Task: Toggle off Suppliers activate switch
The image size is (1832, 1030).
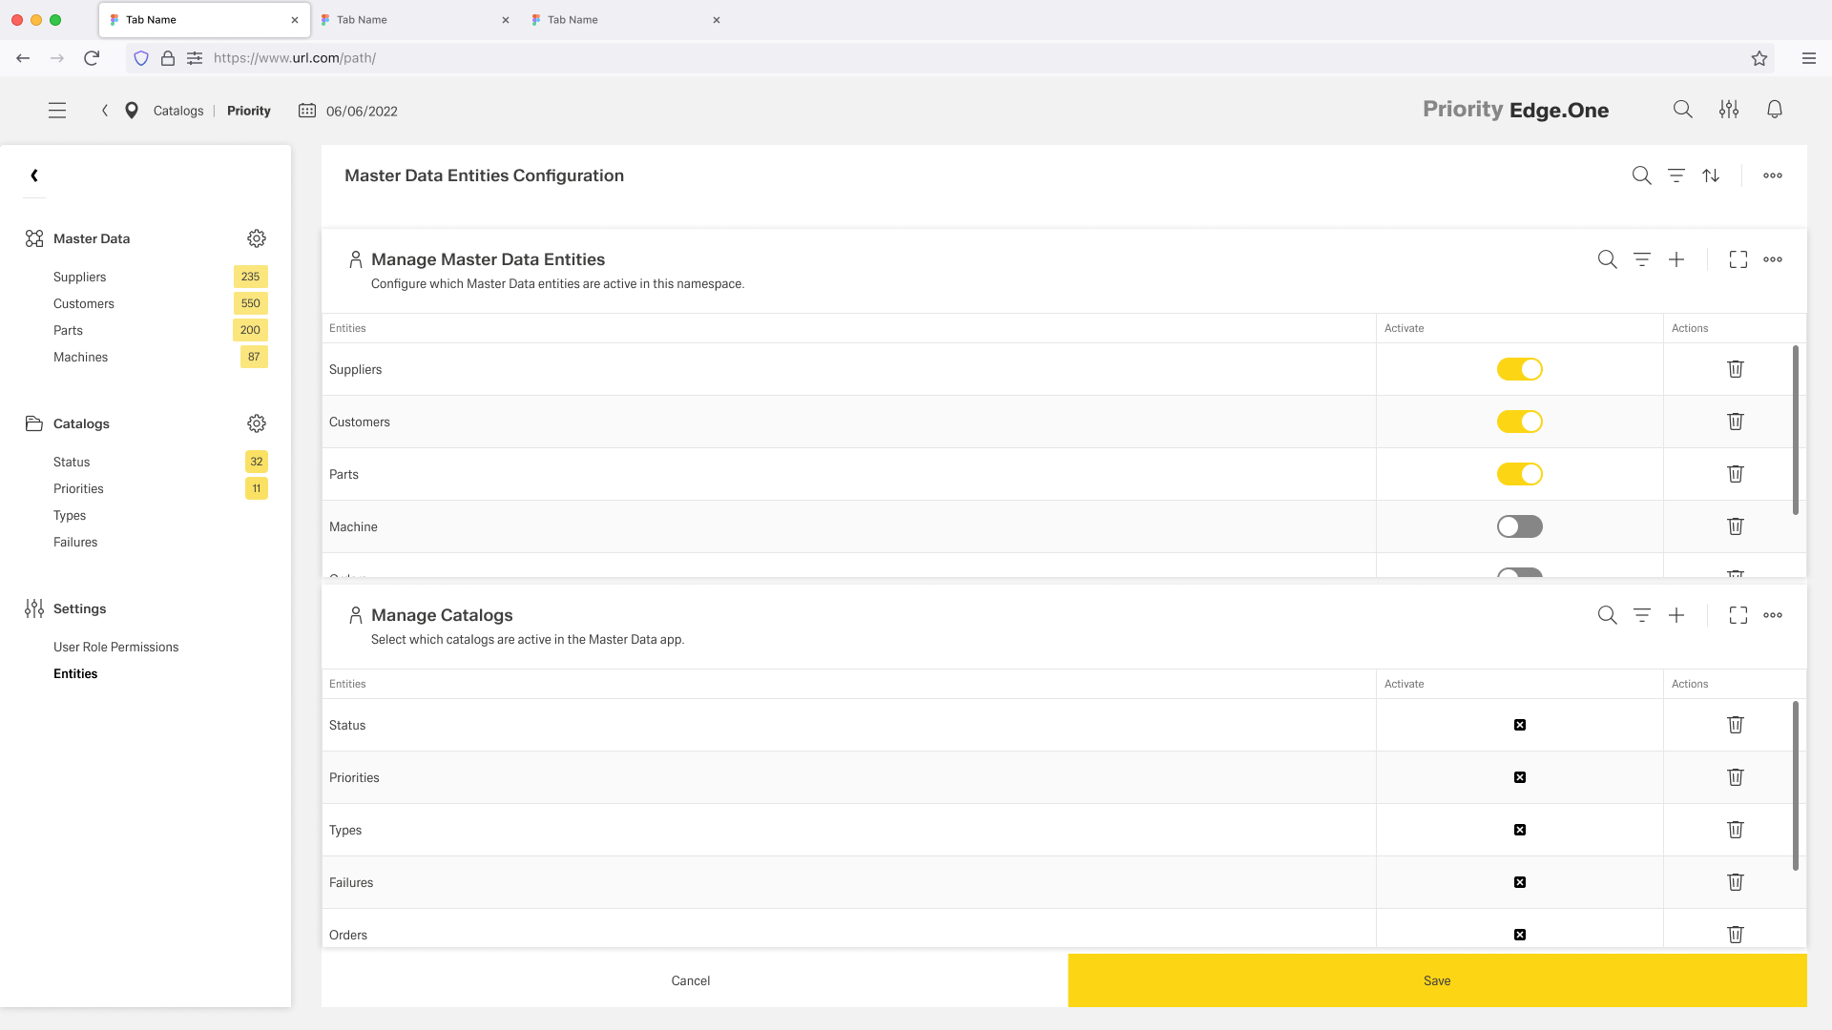Action: click(x=1520, y=369)
